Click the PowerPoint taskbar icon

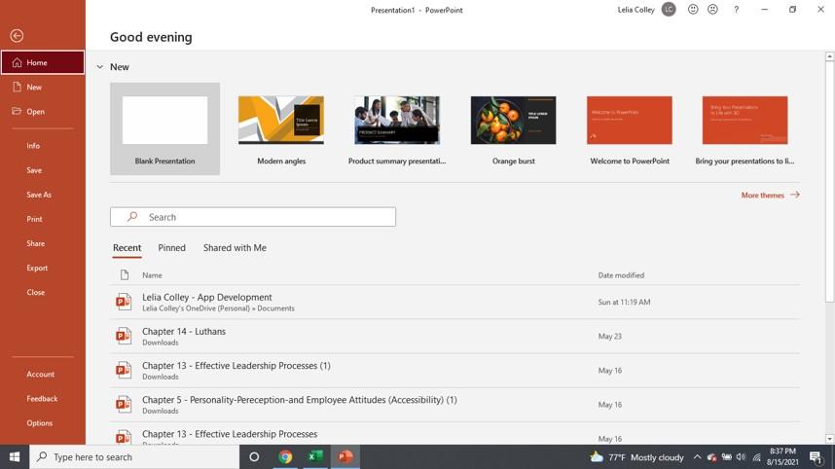coord(345,456)
